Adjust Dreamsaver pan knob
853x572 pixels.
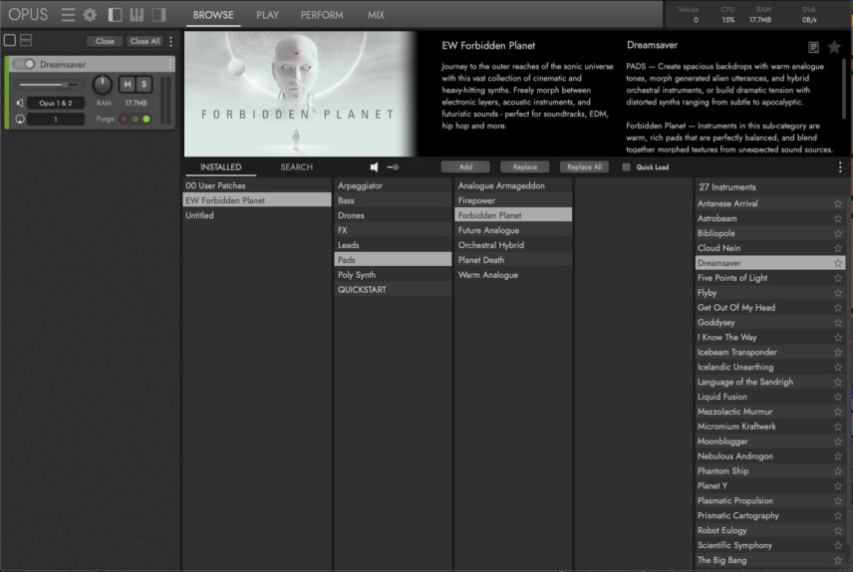tap(102, 85)
